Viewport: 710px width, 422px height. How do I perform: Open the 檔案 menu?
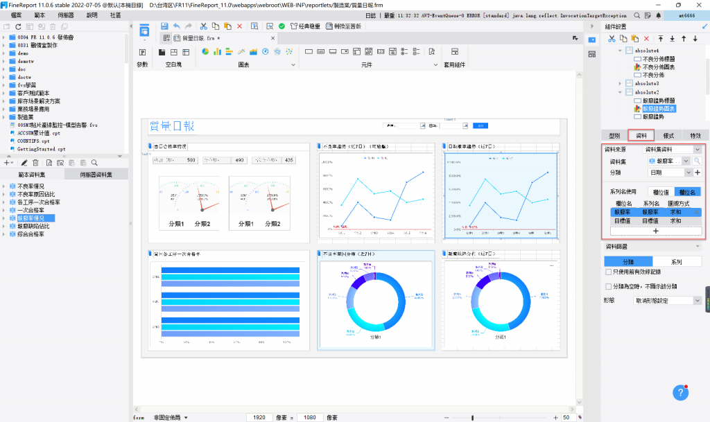(x=17, y=15)
